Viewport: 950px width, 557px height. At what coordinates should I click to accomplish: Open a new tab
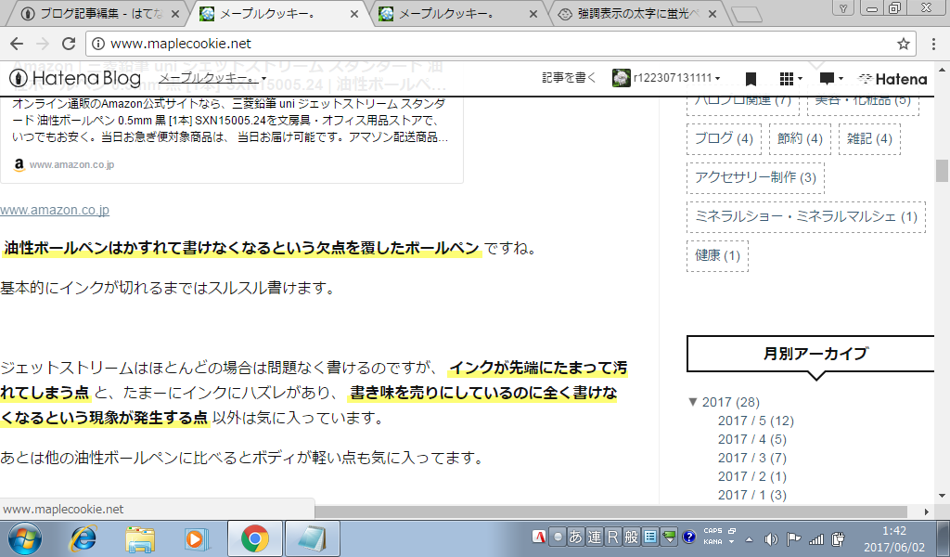(747, 14)
